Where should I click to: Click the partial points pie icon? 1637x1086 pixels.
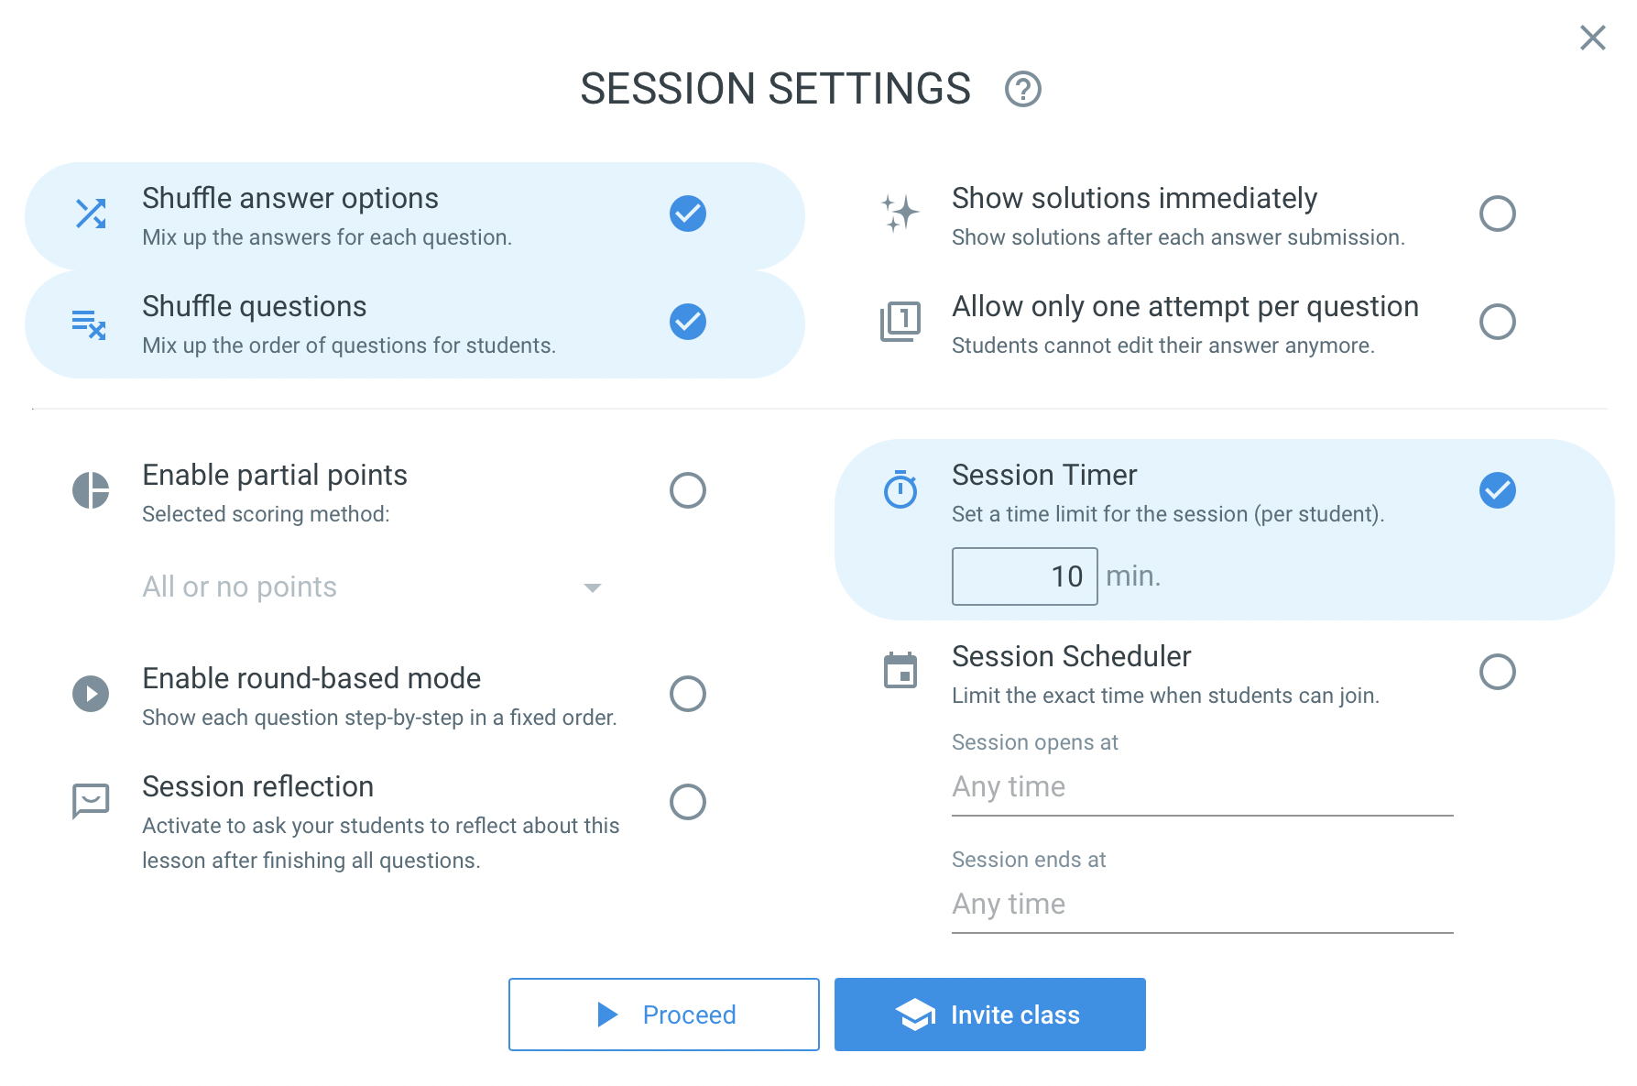pos(90,490)
